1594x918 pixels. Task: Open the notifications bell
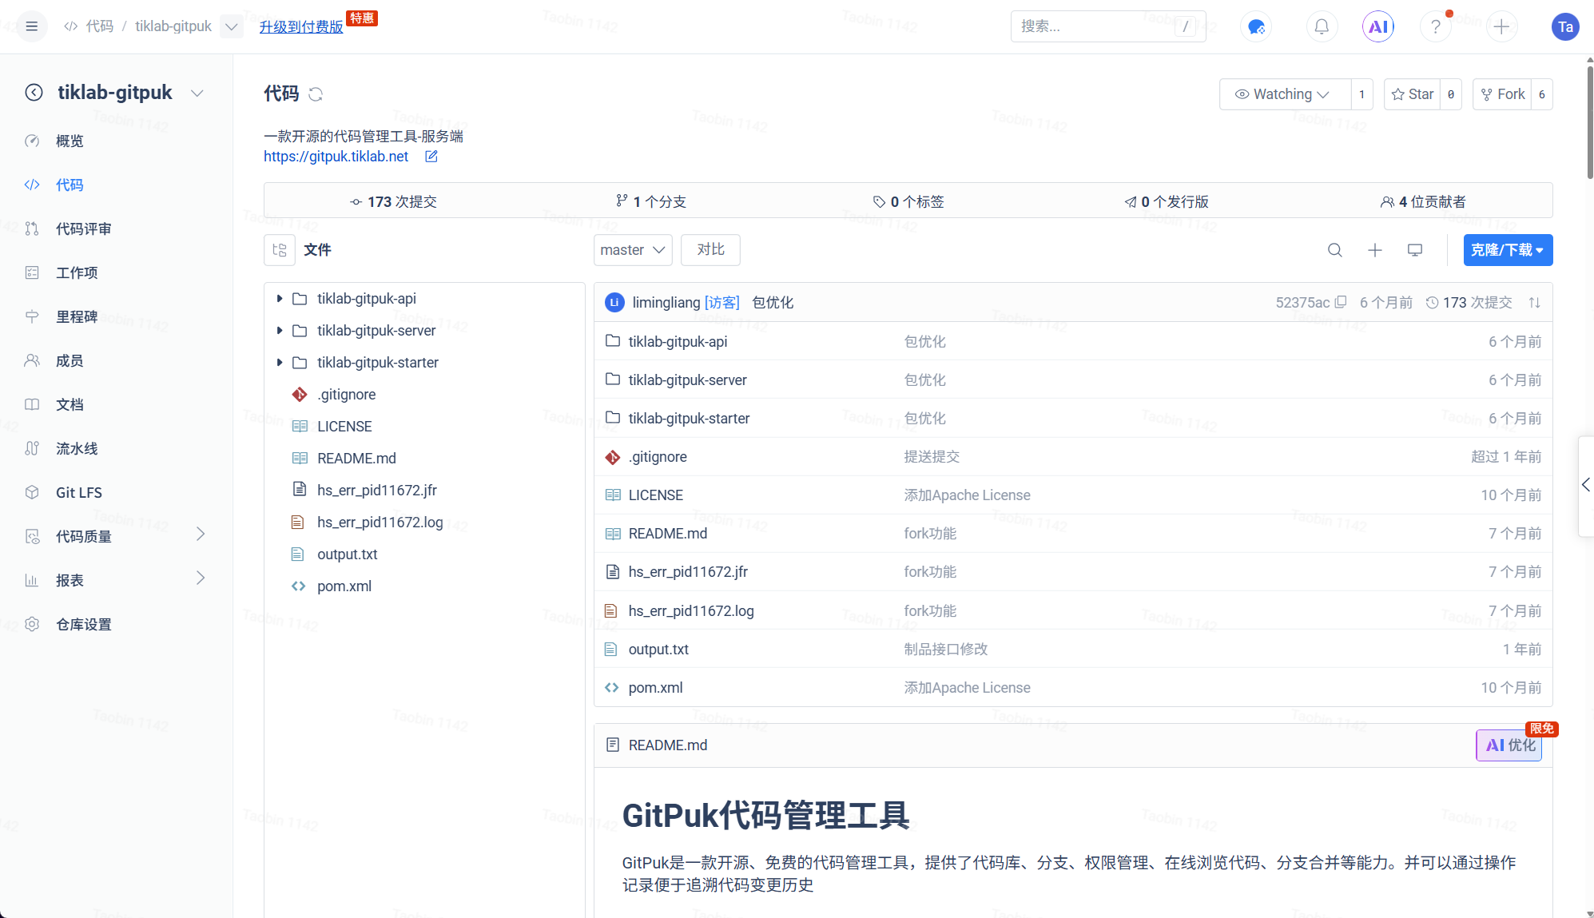click(x=1322, y=26)
